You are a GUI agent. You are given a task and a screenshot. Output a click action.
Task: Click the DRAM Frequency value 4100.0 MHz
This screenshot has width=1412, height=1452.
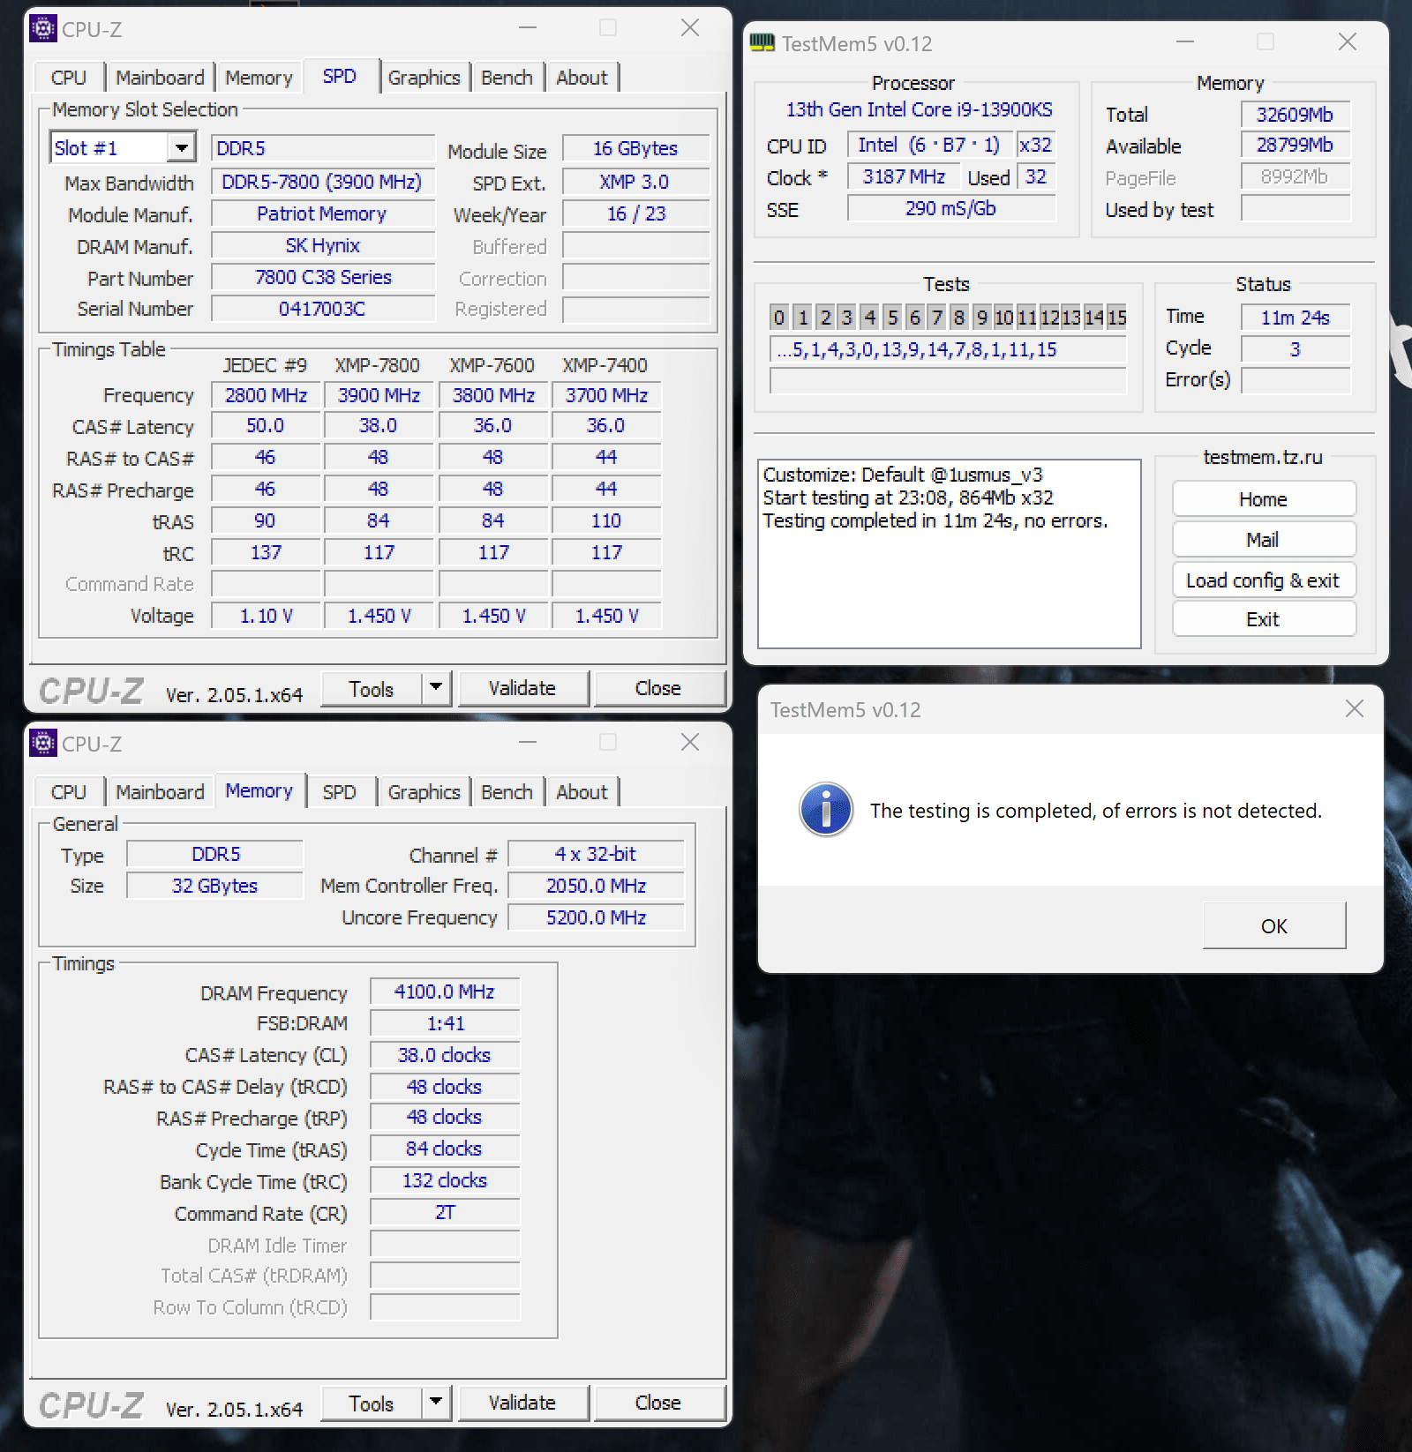tap(445, 992)
